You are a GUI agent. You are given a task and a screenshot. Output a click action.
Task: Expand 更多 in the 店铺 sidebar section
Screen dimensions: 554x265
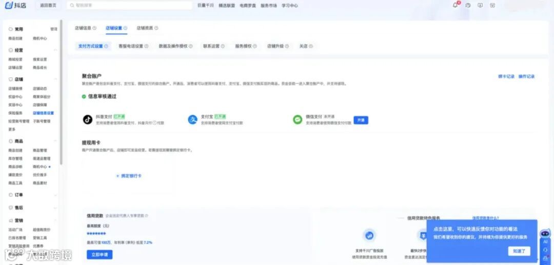pos(12,130)
